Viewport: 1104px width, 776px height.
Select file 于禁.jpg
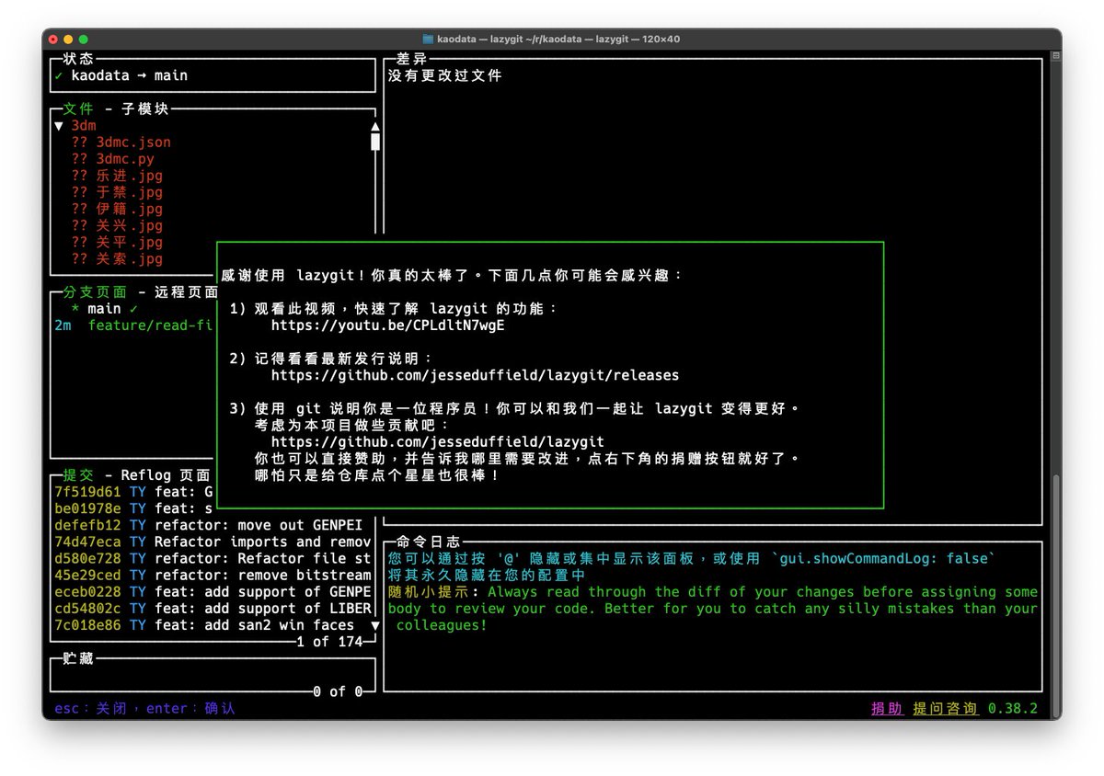(117, 192)
